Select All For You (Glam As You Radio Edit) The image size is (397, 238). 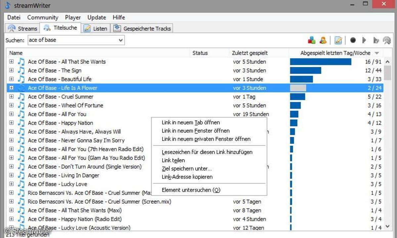195,158
